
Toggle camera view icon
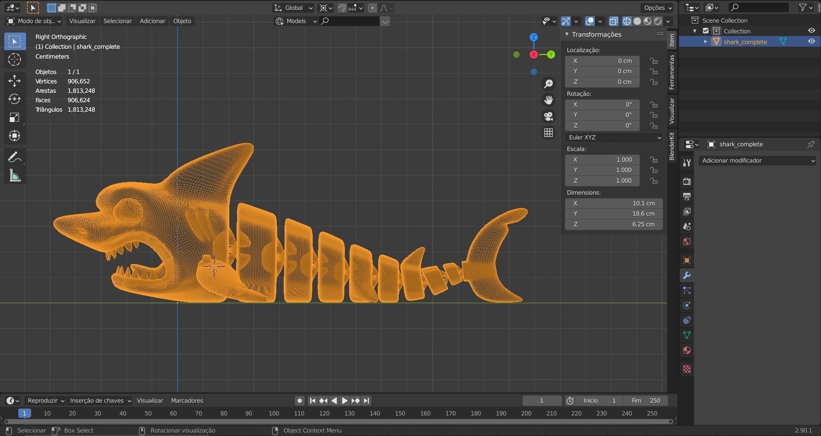click(x=548, y=116)
